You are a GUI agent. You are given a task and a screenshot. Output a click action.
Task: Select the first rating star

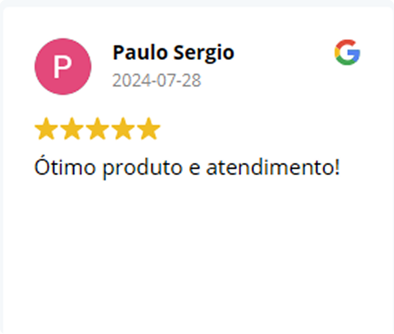(46, 128)
